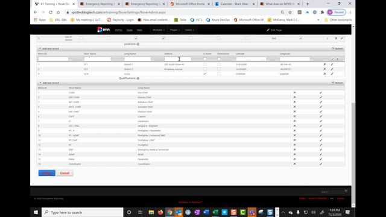Switch to Microsoft Office Home tab
386x217 pixels.
[190, 4]
